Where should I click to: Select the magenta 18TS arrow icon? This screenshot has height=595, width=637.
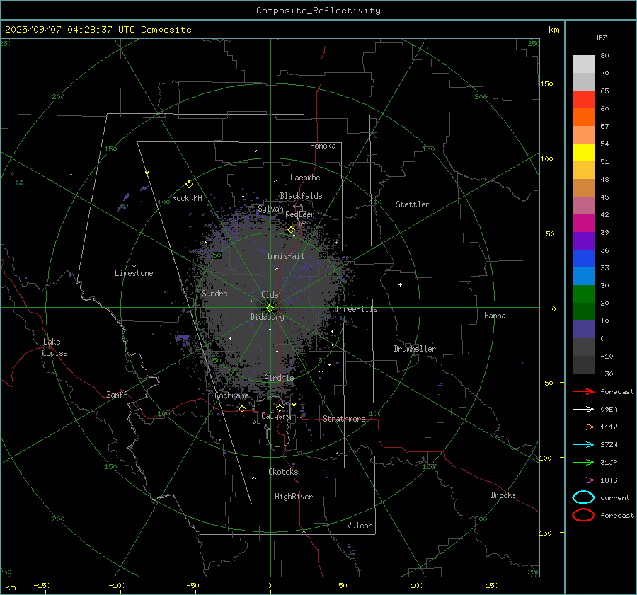coord(583,480)
